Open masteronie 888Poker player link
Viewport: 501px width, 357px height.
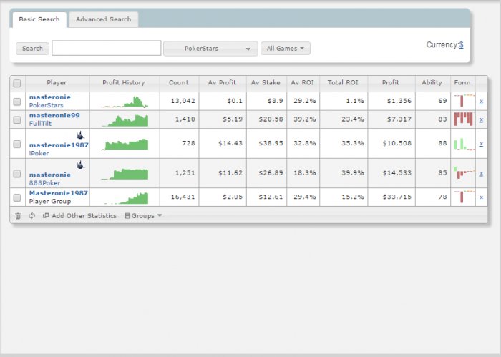50,175
